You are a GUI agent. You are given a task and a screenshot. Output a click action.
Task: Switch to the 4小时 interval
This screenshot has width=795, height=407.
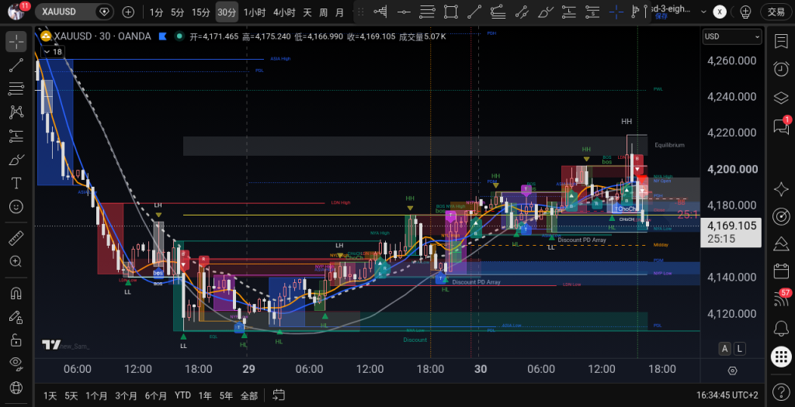pyautogui.click(x=284, y=12)
